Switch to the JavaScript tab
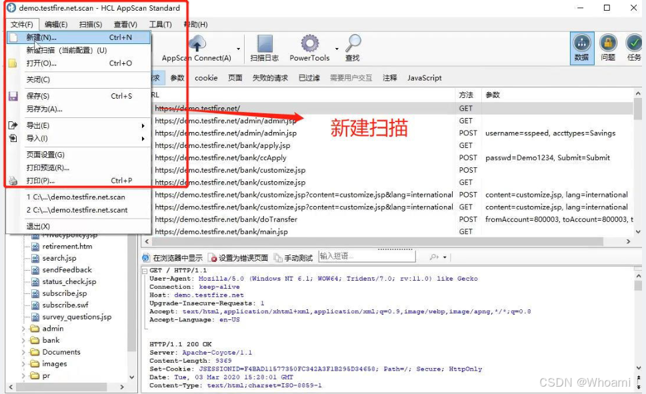Viewport: 646px width, 394px height. pos(425,78)
